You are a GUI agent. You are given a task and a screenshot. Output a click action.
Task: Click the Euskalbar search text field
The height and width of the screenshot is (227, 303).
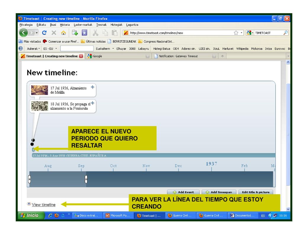pyautogui.click(x=77, y=48)
